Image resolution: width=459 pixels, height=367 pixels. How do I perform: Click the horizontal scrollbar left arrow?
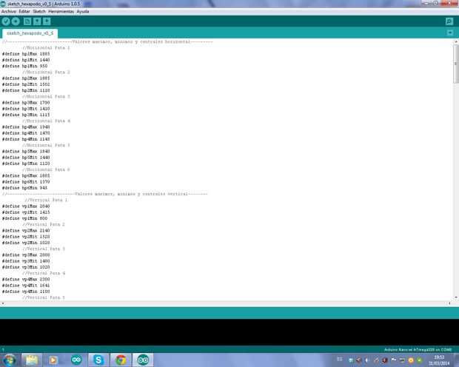coord(3,303)
